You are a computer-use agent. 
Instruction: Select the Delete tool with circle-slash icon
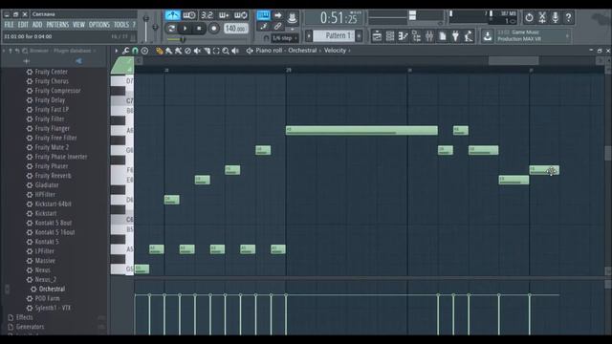tap(187, 51)
